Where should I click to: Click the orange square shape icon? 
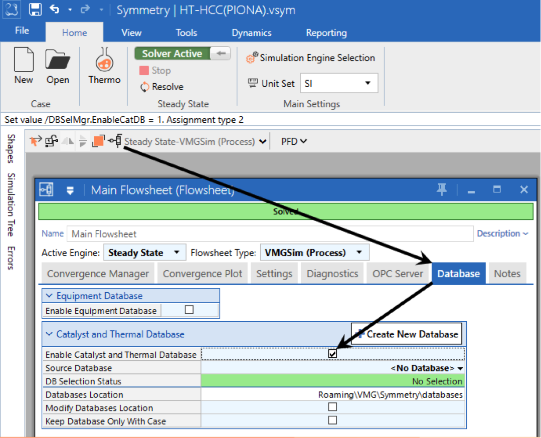click(x=98, y=141)
